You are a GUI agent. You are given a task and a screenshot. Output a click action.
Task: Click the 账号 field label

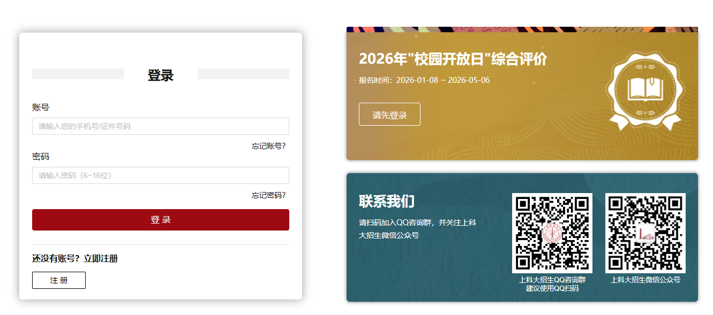coord(41,107)
